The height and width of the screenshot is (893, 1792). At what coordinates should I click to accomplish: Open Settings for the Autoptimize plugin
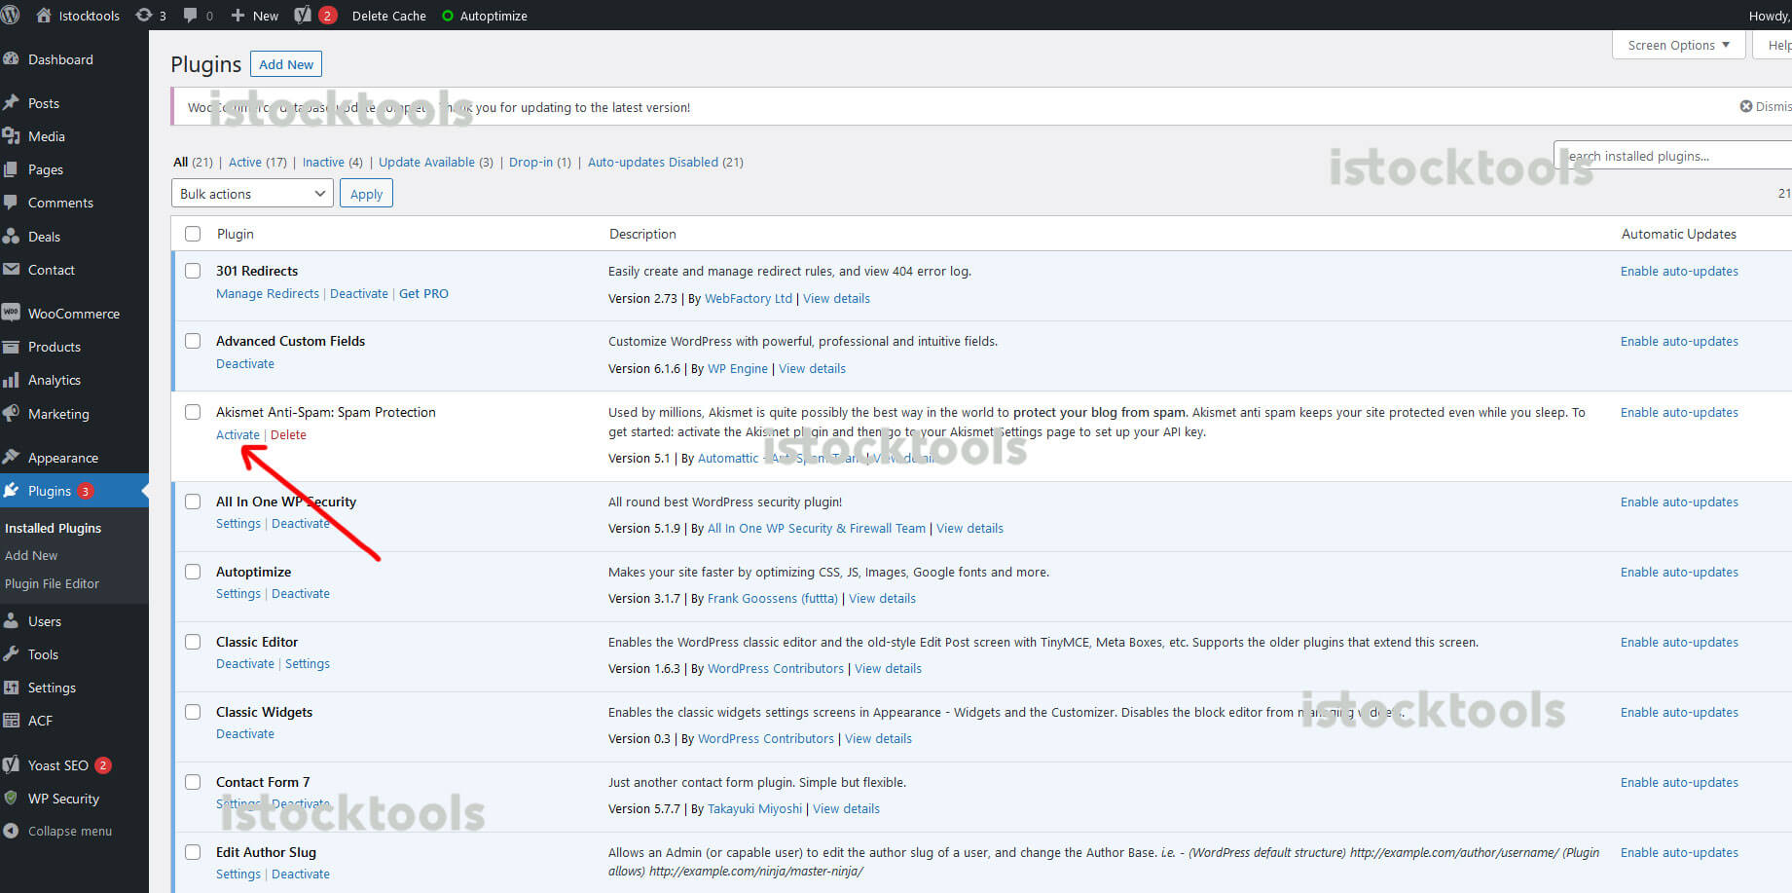(x=238, y=594)
